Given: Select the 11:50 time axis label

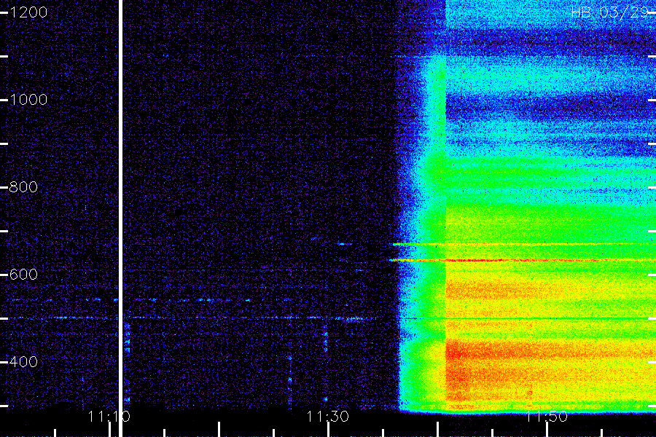Looking at the screenshot, I should tap(547, 417).
